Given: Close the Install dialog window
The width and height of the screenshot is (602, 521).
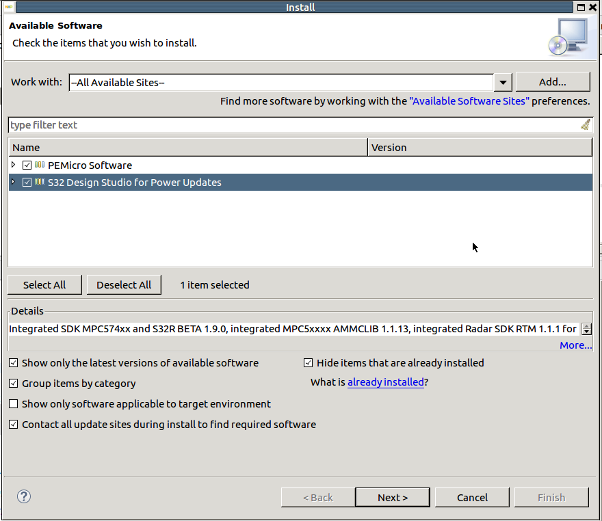Looking at the screenshot, I should [593, 8].
